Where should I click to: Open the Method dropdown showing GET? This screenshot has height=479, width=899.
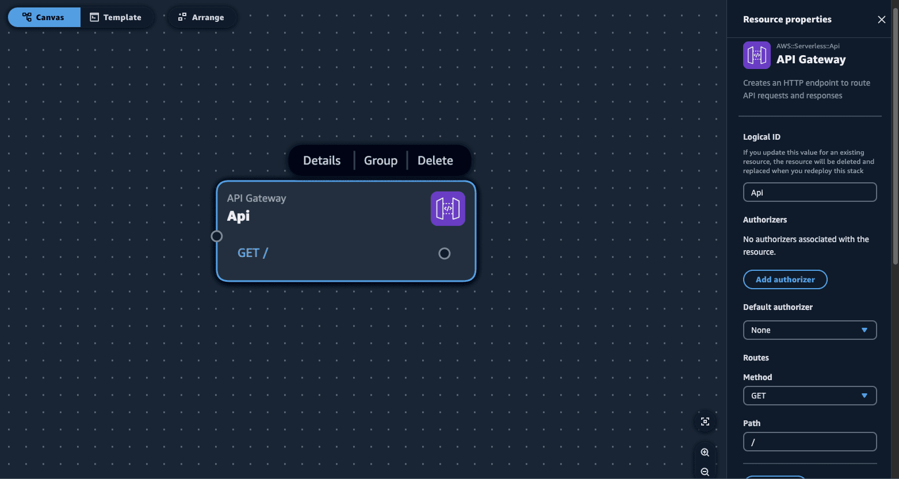click(x=810, y=396)
